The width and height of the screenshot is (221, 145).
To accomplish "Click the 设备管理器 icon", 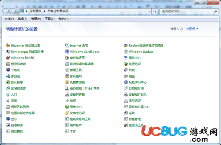I will point(67,95).
